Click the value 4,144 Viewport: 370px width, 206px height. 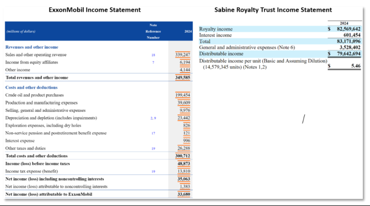tap(185, 70)
